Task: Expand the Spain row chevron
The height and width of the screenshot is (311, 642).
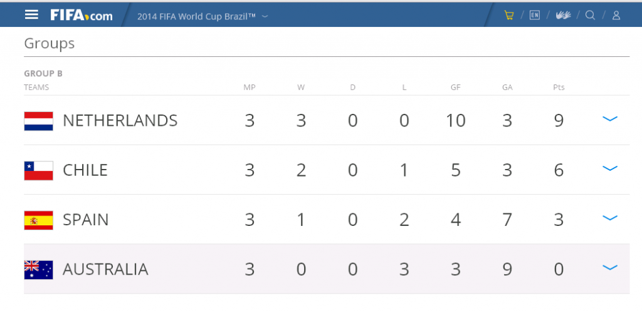Action: point(609,218)
